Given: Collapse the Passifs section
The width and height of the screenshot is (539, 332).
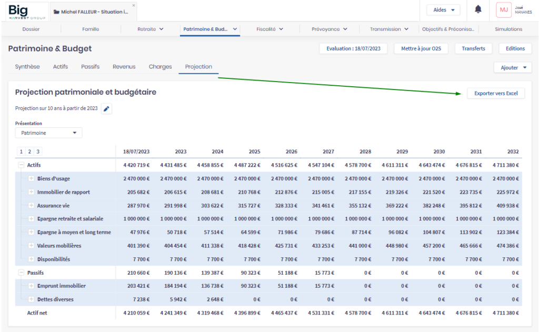Looking at the screenshot, I should point(21,273).
